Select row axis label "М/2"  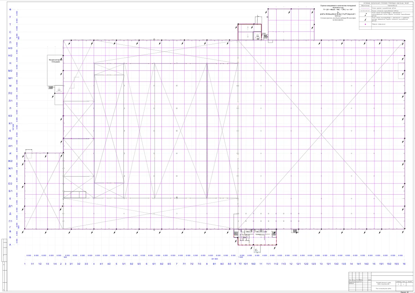click(10, 71)
